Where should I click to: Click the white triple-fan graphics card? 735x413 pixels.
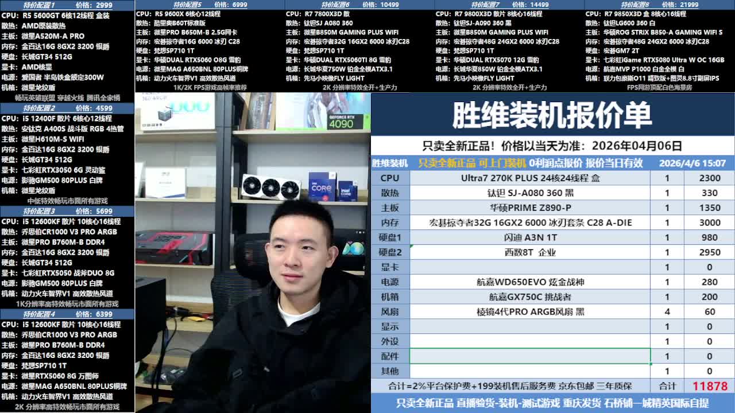pyautogui.click(x=264, y=185)
